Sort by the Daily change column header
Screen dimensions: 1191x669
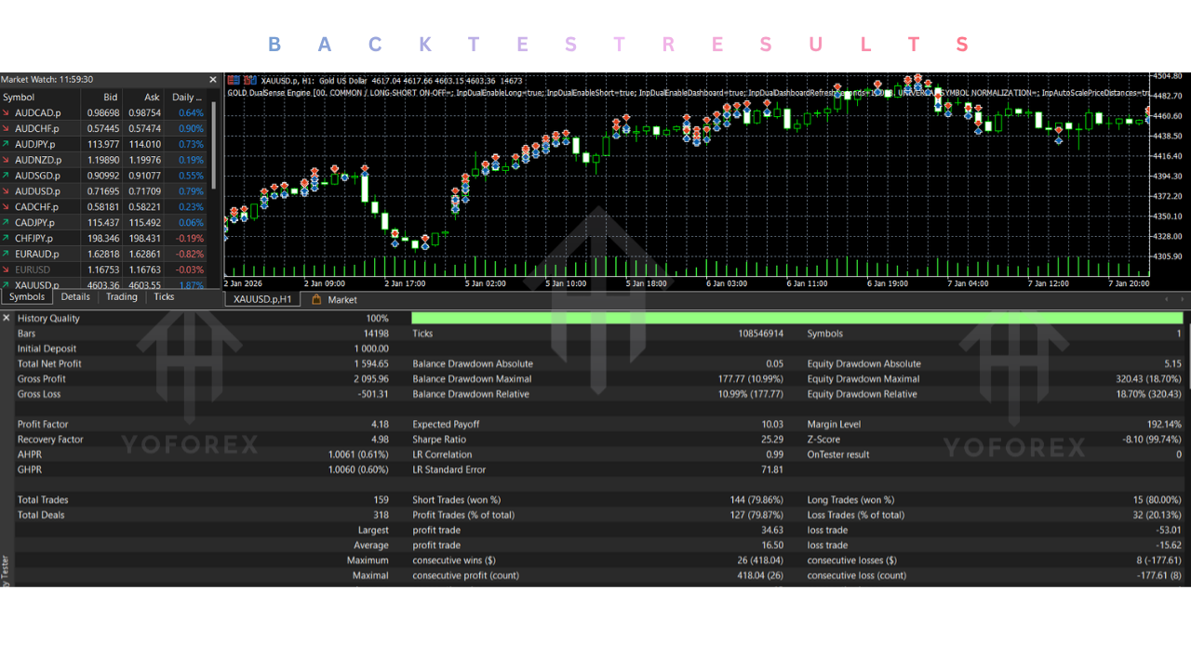(x=186, y=97)
